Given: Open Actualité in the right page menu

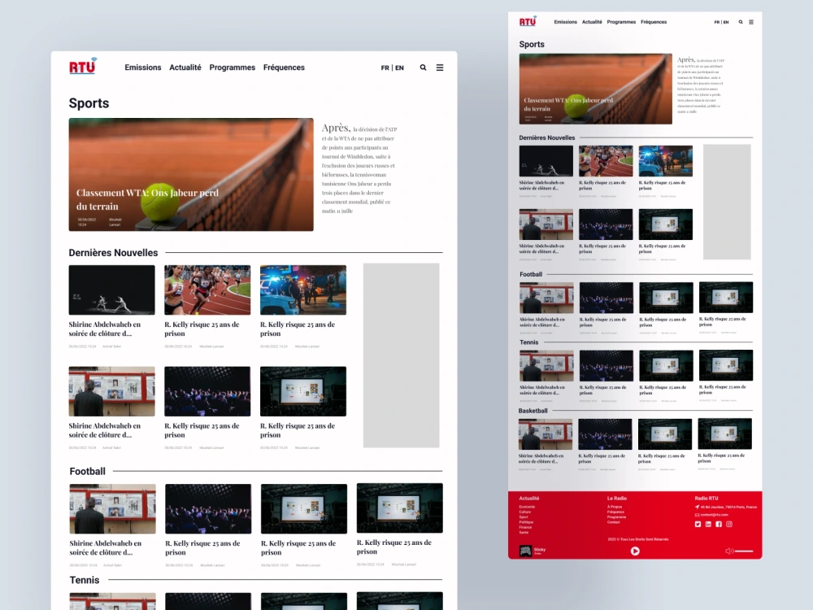Looking at the screenshot, I should point(592,22).
